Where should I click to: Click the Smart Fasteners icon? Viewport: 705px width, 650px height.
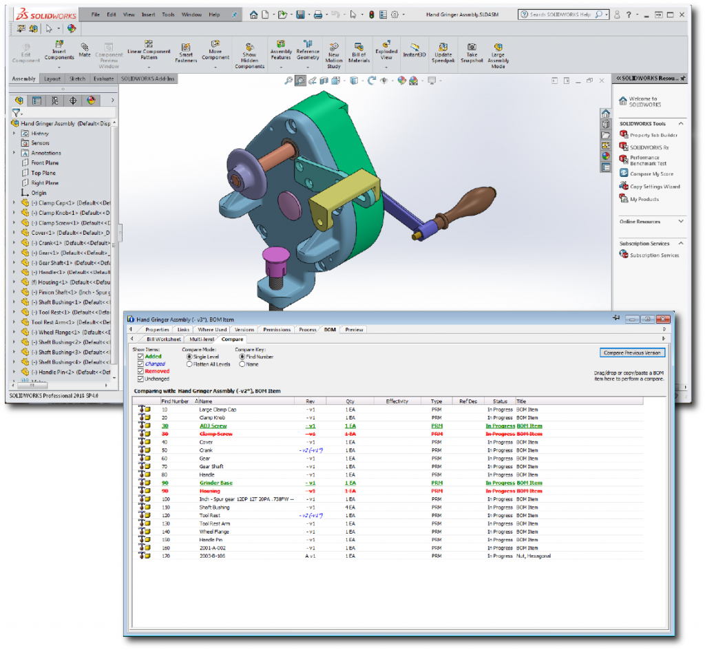[186, 52]
